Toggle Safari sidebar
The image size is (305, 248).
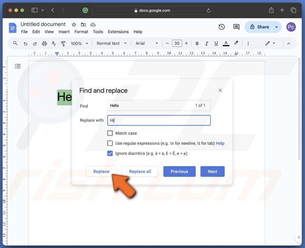pyautogui.click(x=34, y=10)
